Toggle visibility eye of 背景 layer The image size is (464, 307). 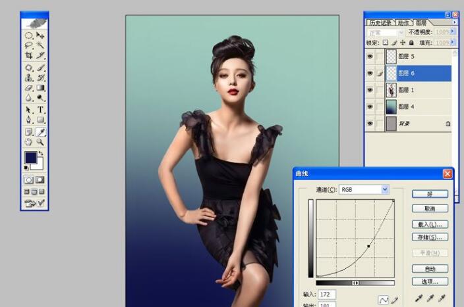click(370, 124)
